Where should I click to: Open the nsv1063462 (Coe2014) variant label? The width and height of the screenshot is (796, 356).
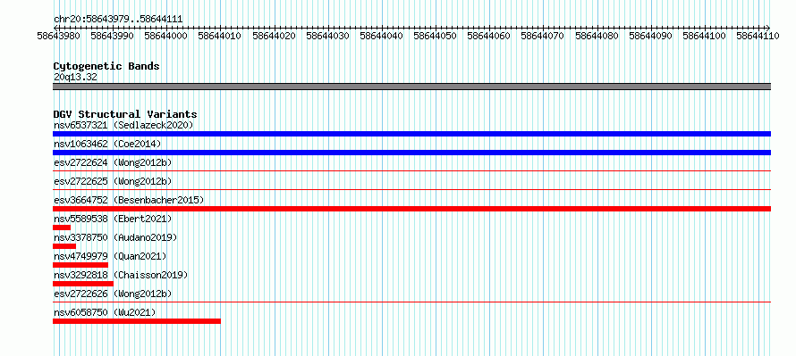pos(107,144)
